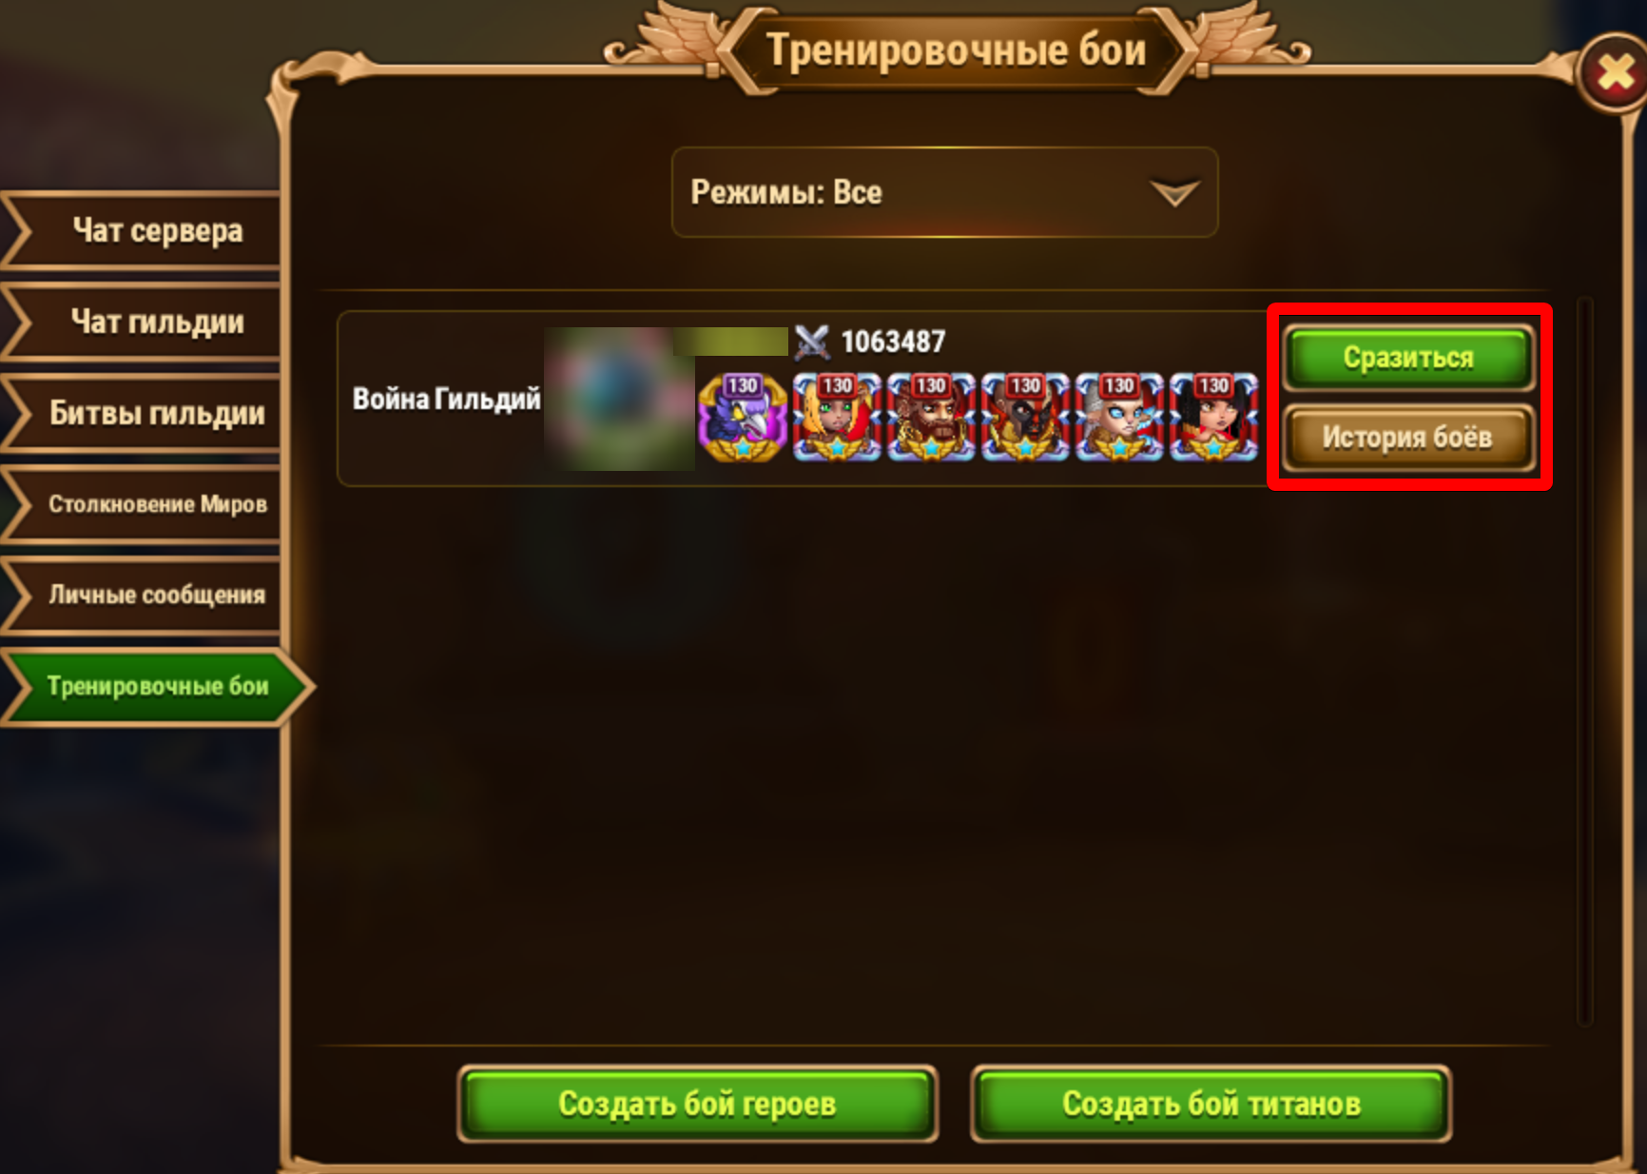Open the Режимы: Все dropdown
1647x1174 pixels.
point(944,192)
